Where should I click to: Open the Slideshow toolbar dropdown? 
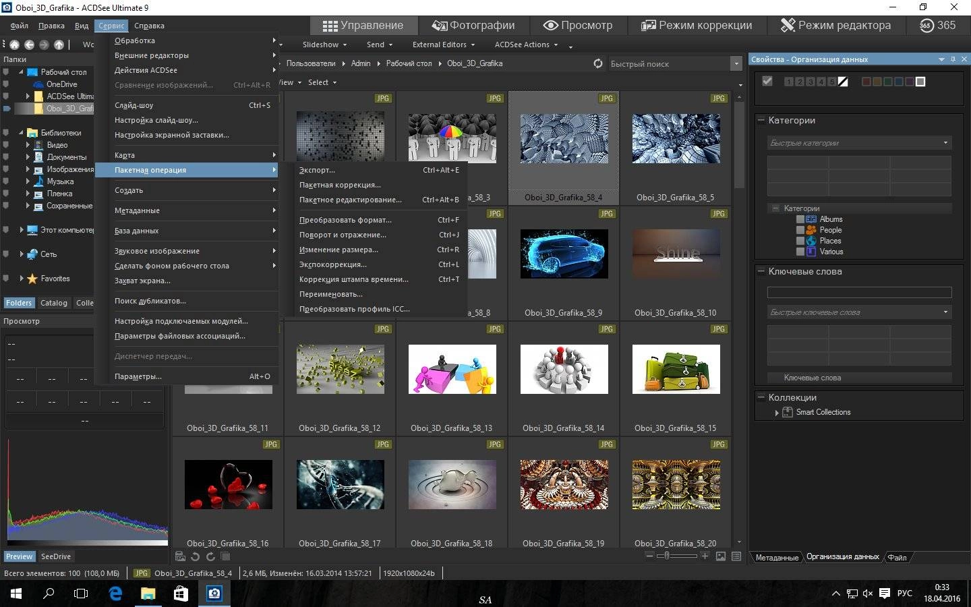[324, 45]
